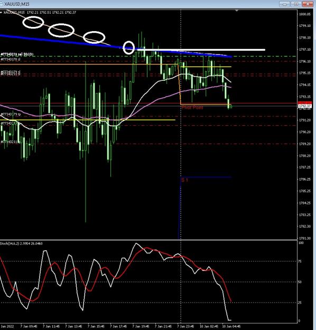This screenshot has height=330, width=316.
Task: Select the second white ellipse annotation
Action: 61,30
